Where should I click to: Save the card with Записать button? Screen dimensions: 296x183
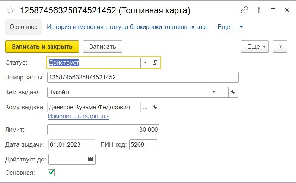point(103,46)
